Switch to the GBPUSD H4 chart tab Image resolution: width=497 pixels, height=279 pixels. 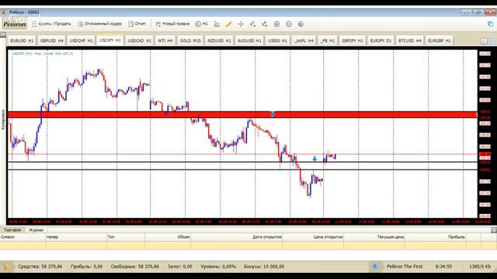(x=52, y=41)
